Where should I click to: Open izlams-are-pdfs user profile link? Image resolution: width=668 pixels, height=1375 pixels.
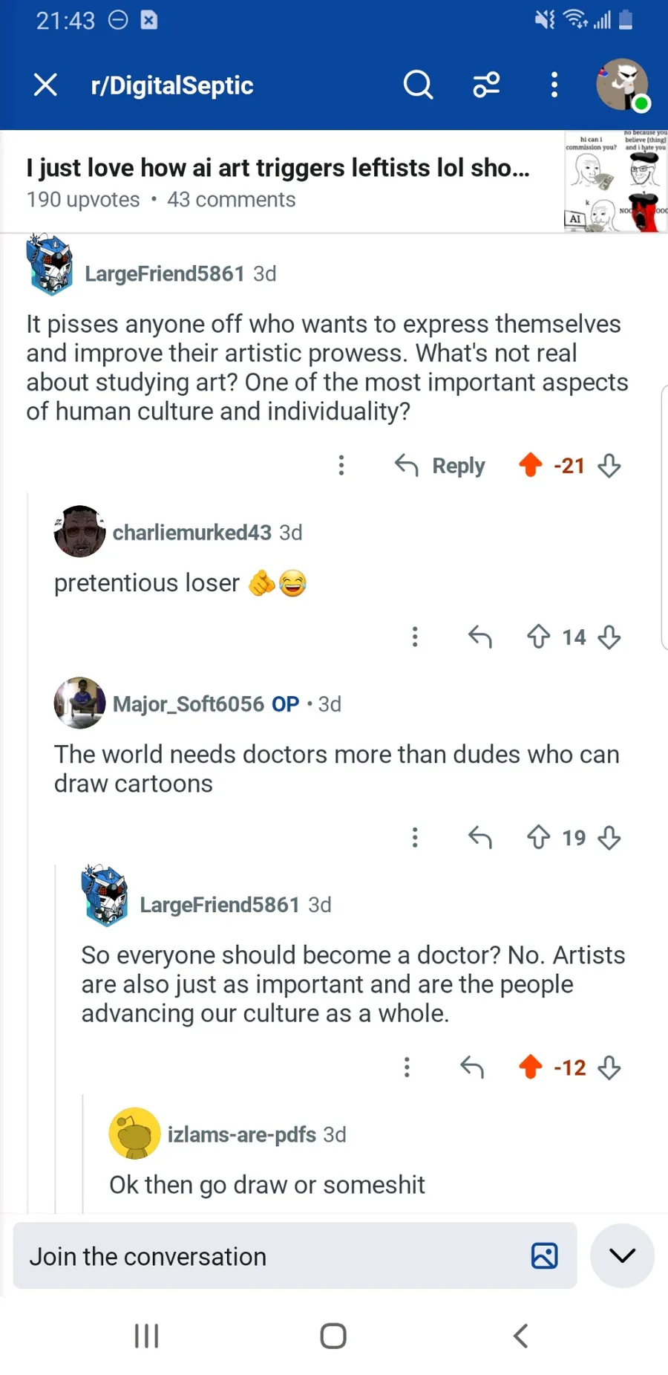pos(241,1134)
